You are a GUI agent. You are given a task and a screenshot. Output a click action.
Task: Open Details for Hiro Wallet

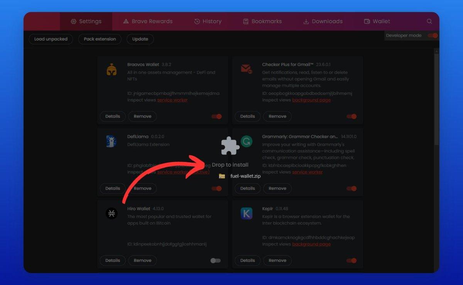click(x=113, y=261)
